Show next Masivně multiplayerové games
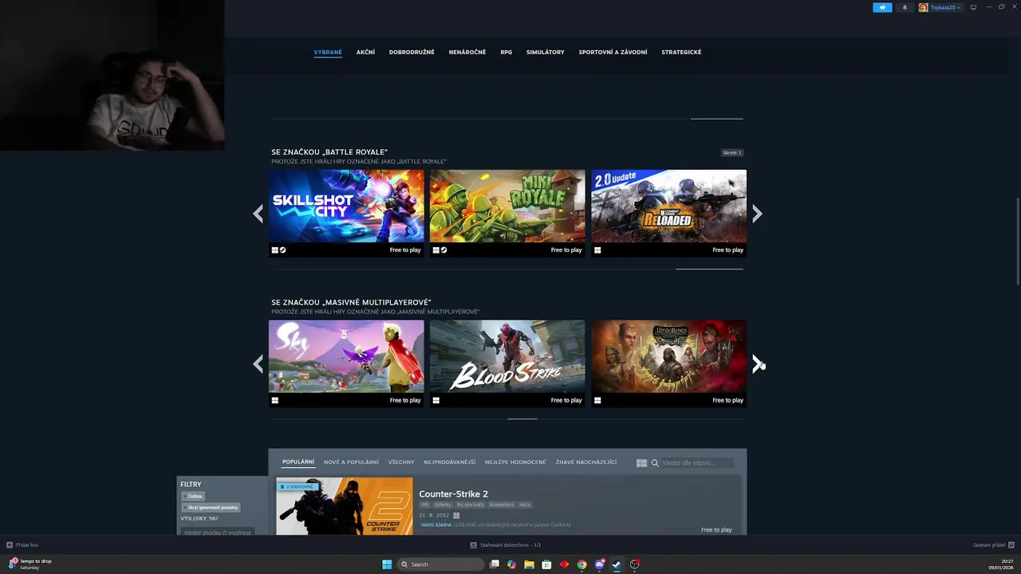Viewport: 1021px width, 574px height. [x=757, y=364]
